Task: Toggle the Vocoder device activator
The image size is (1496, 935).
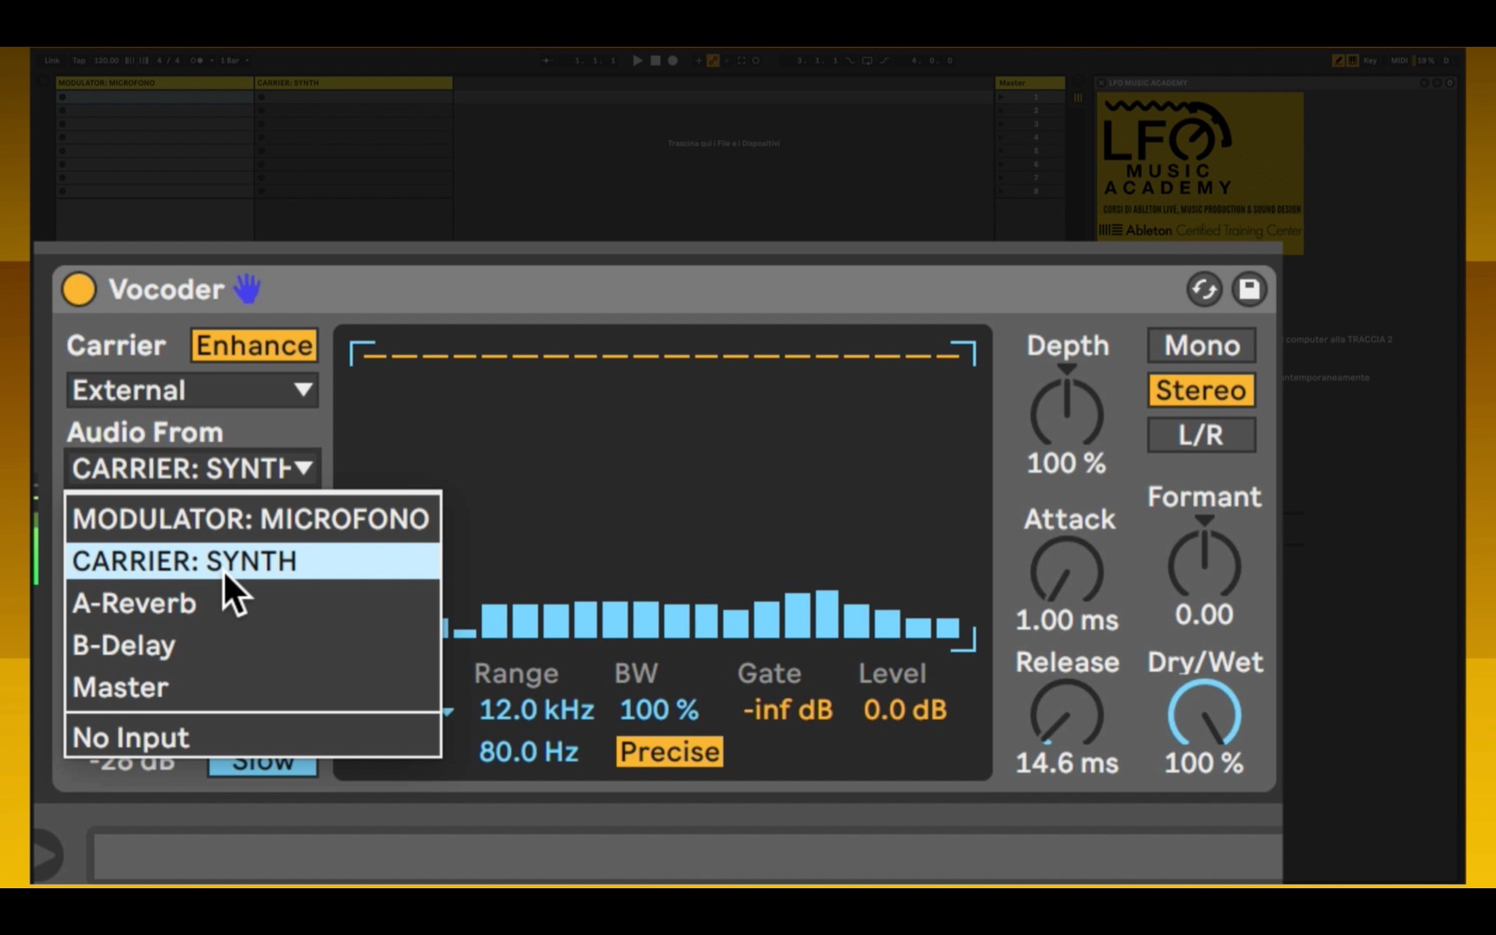Action: [79, 289]
